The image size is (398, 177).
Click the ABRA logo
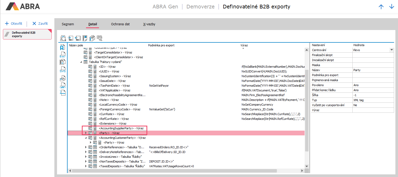pyautogui.click(x=23, y=6)
